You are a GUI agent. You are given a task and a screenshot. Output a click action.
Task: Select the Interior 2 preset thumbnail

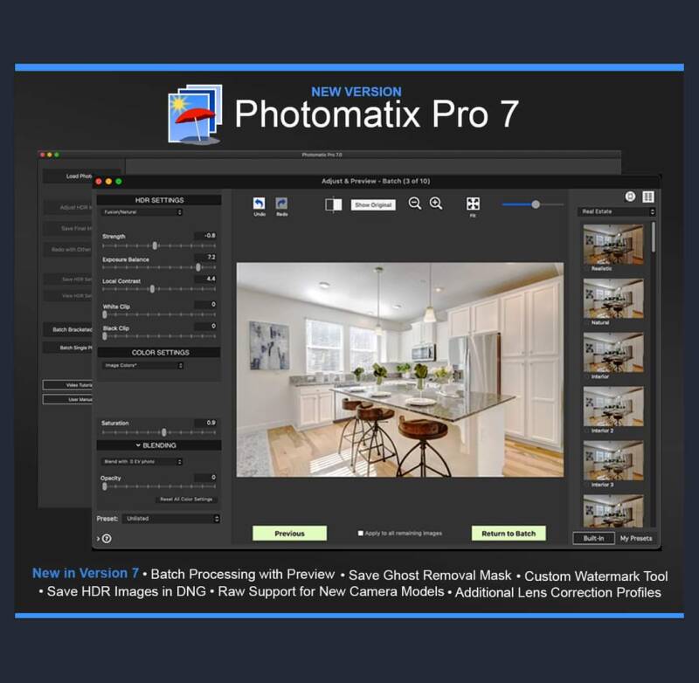(613, 407)
